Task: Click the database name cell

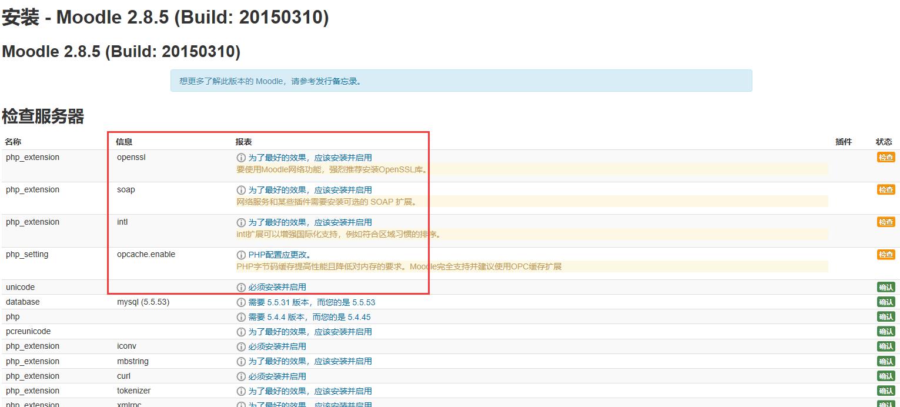Action: coord(23,302)
